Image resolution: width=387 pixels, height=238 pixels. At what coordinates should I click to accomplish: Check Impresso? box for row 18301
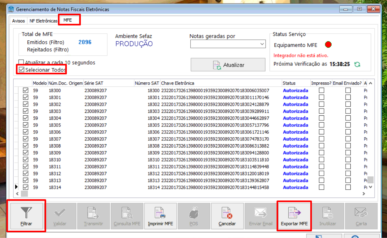(x=322, y=98)
